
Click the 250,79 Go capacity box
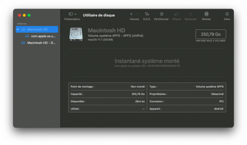tap(211, 34)
